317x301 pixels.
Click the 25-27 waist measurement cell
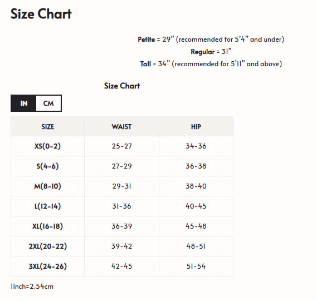coord(121,146)
